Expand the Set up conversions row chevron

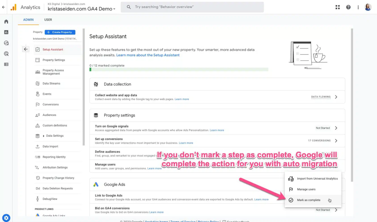pyautogui.click(x=336, y=141)
